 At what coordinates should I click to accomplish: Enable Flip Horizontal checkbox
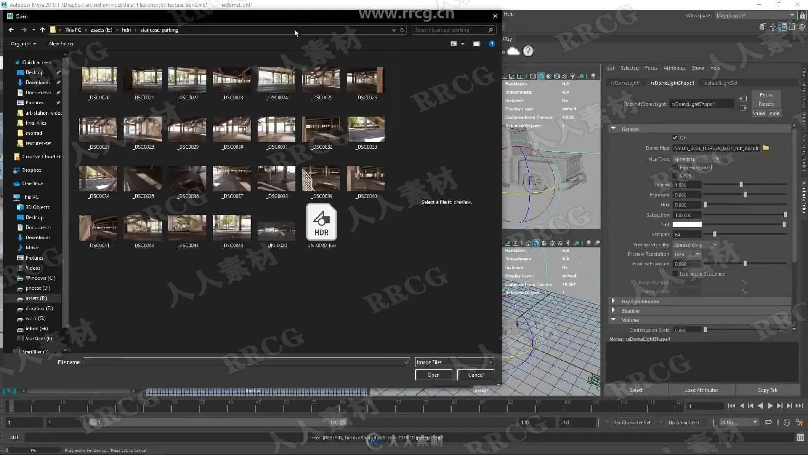point(675,168)
